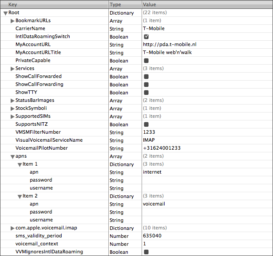Select the CarrierName key row
This screenshot has height=256, width=273.
tap(30, 28)
